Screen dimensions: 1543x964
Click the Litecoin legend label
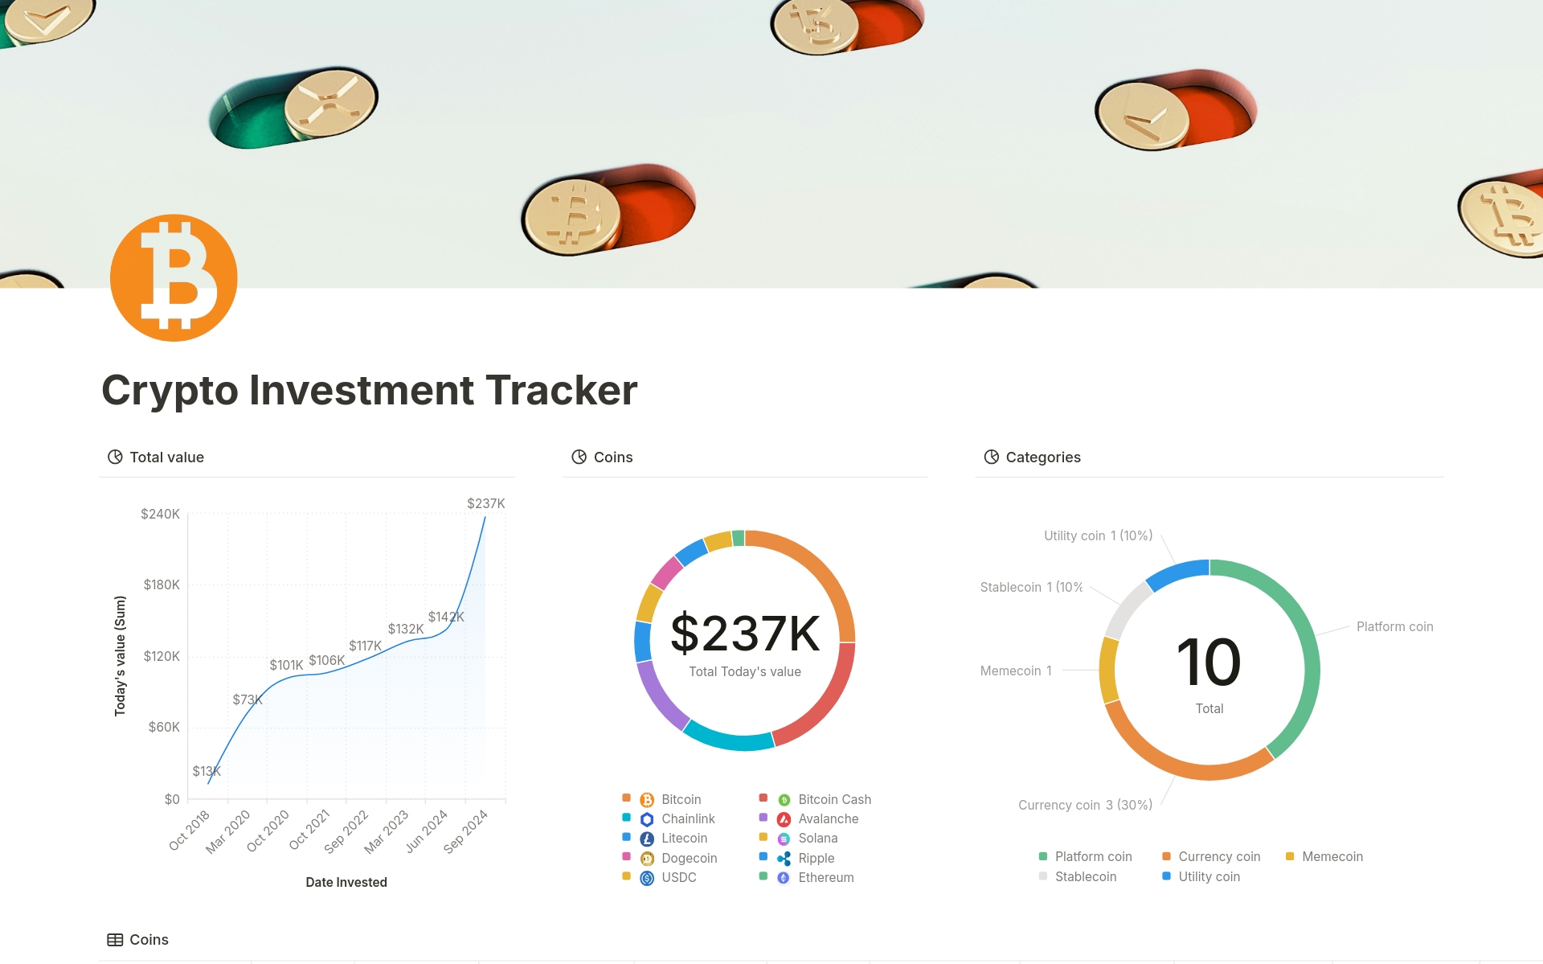(x=685, y=839)
